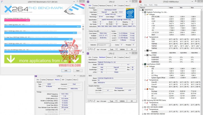Click the Fans node icon in HWMonitor

(x=147, y=50)
